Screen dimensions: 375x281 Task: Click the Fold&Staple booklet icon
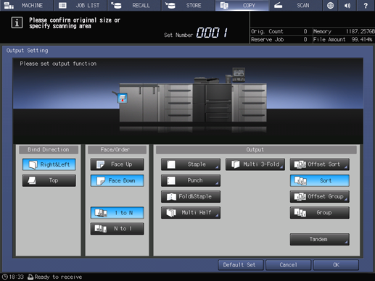(171, 196)
